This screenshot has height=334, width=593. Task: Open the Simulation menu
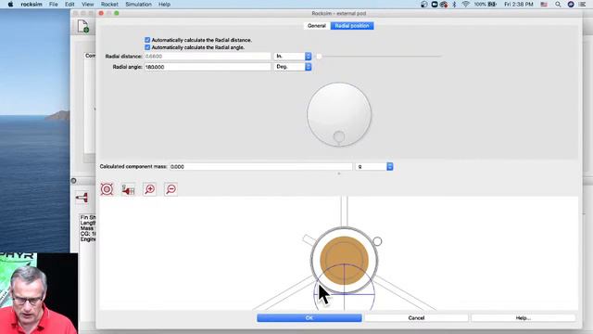(x=138, y=4)
